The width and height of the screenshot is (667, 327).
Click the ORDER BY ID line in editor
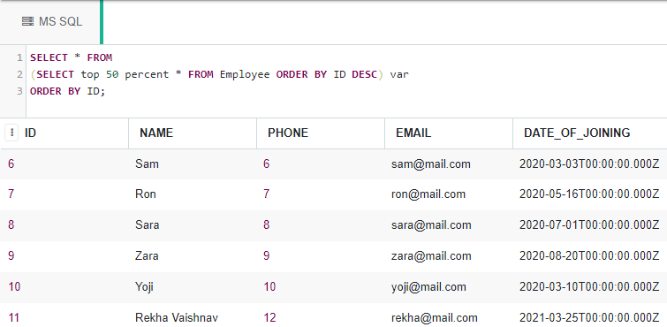click(67, 91)
